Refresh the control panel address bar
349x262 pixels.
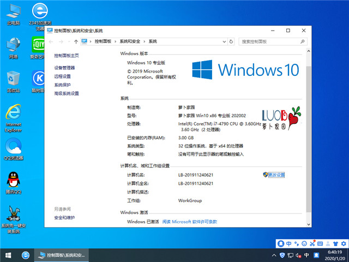[231, 41]
